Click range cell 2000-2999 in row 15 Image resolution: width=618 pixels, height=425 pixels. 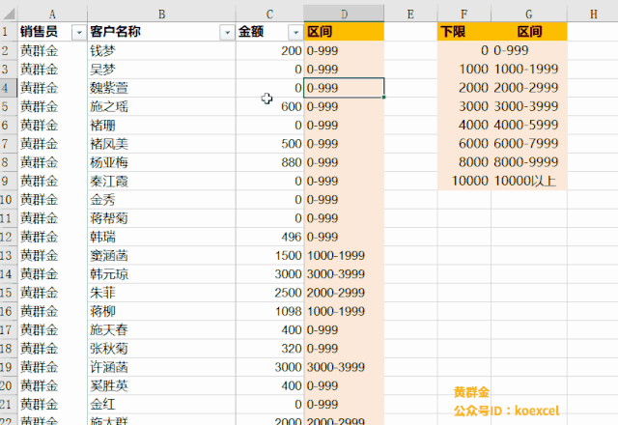click(x=344, y=293)
